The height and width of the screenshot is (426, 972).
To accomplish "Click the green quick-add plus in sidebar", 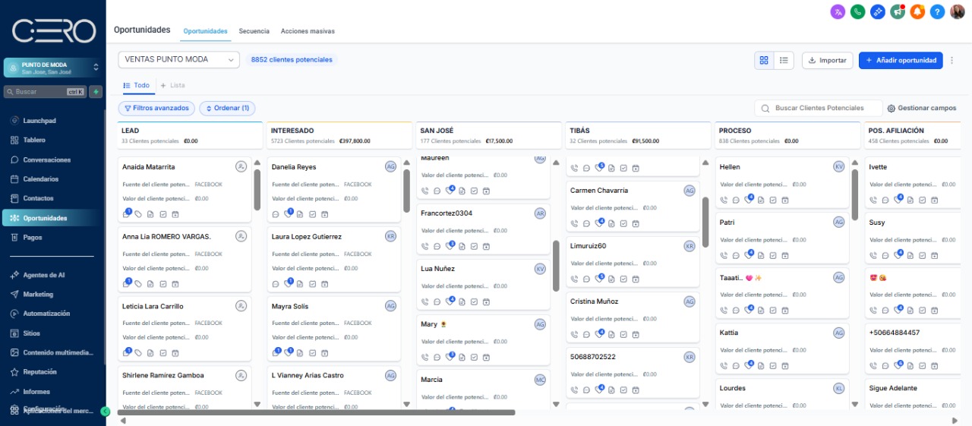I will (96, 92).
